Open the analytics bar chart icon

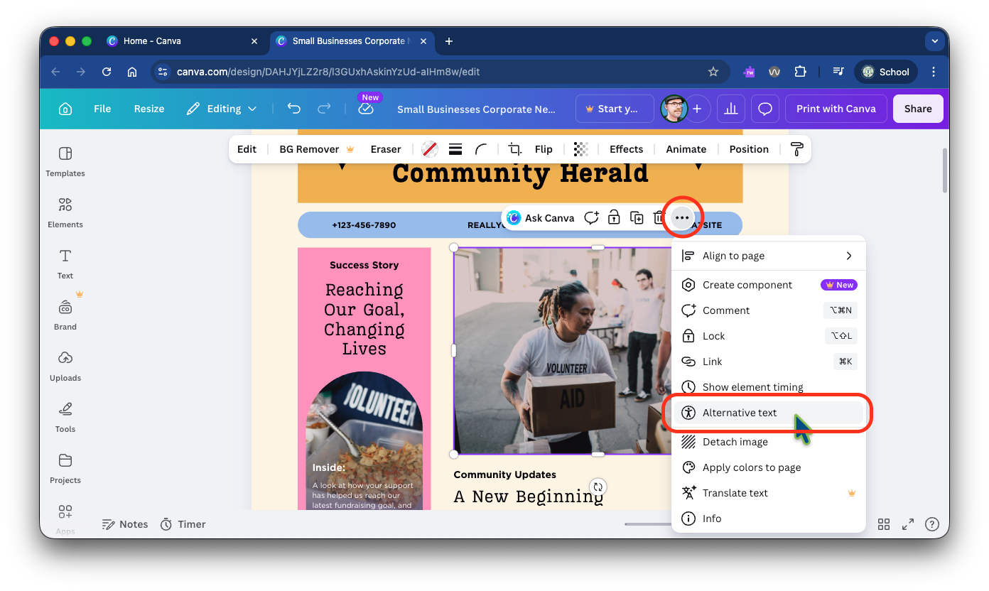coord(730,109)
